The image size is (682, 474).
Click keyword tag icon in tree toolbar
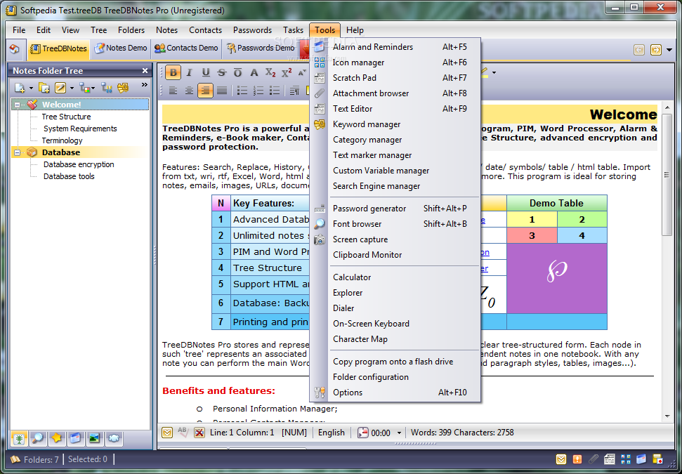click(x=123, y=88)
